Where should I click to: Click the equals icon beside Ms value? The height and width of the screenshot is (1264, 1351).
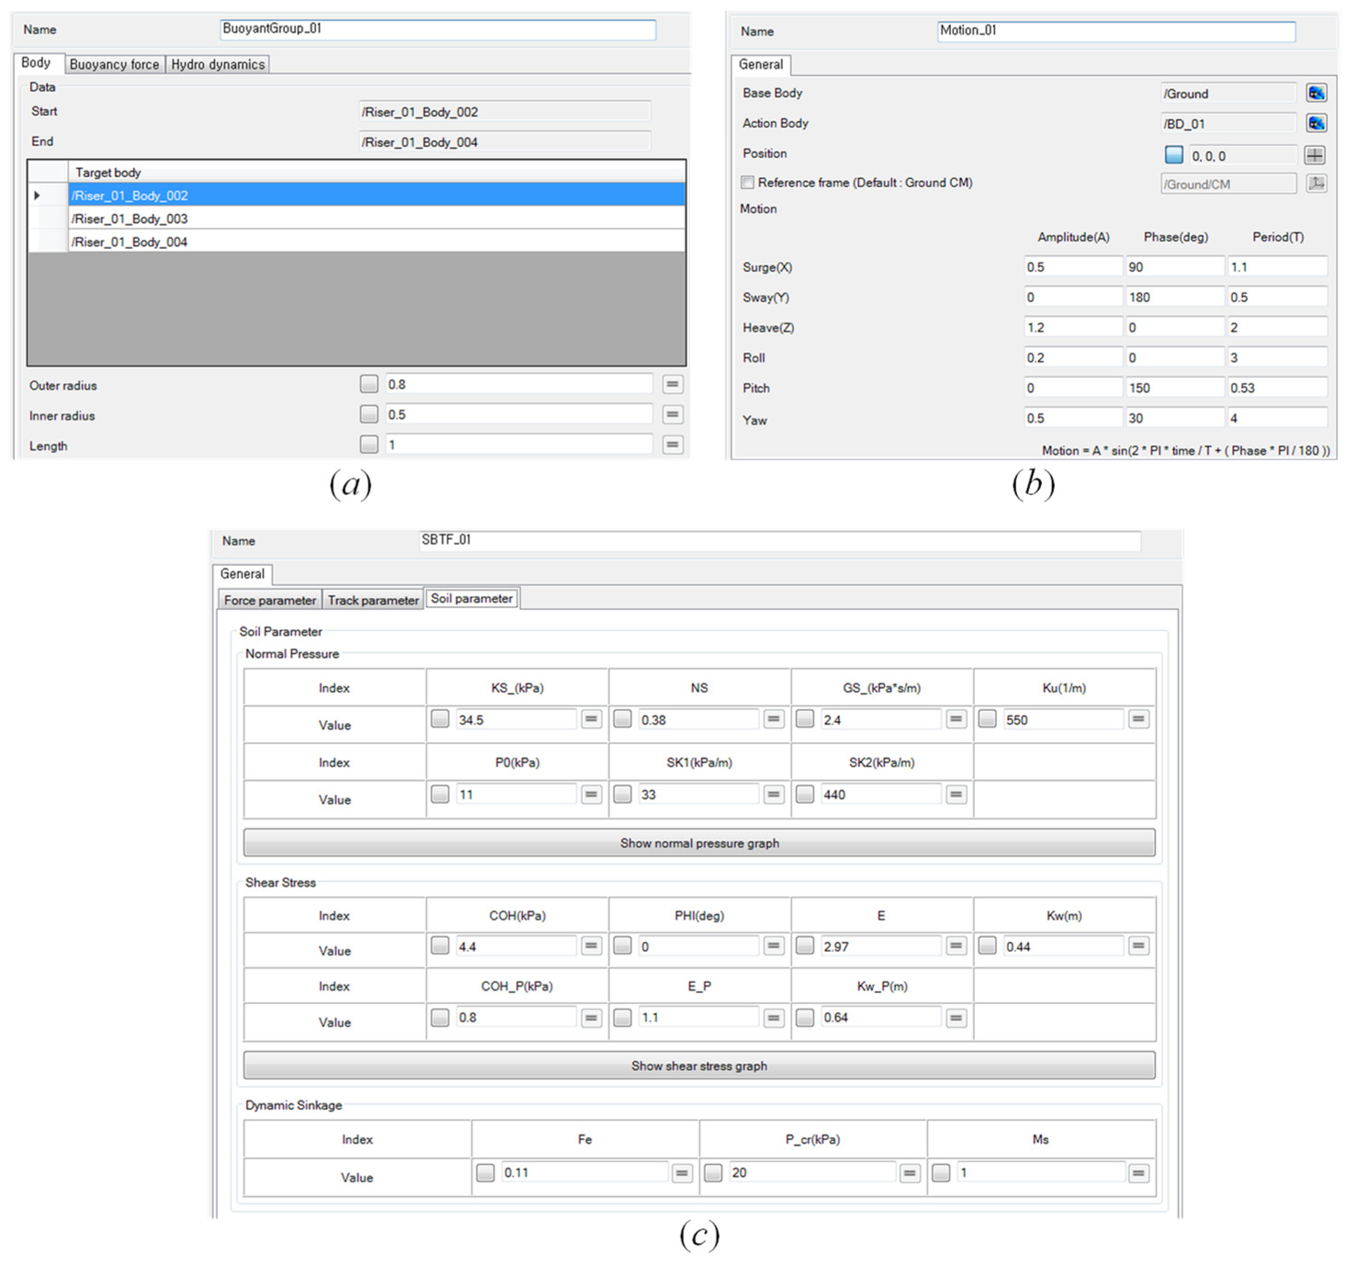tap(1138, 1173)
